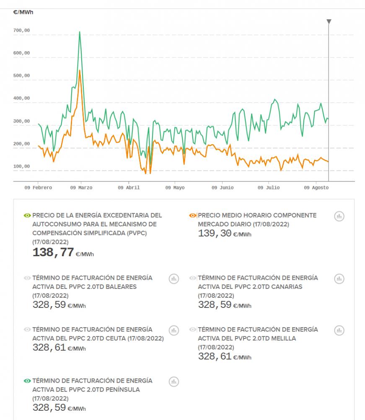
Task: Click the green line peak above 700
Action: tap(80, 32)
